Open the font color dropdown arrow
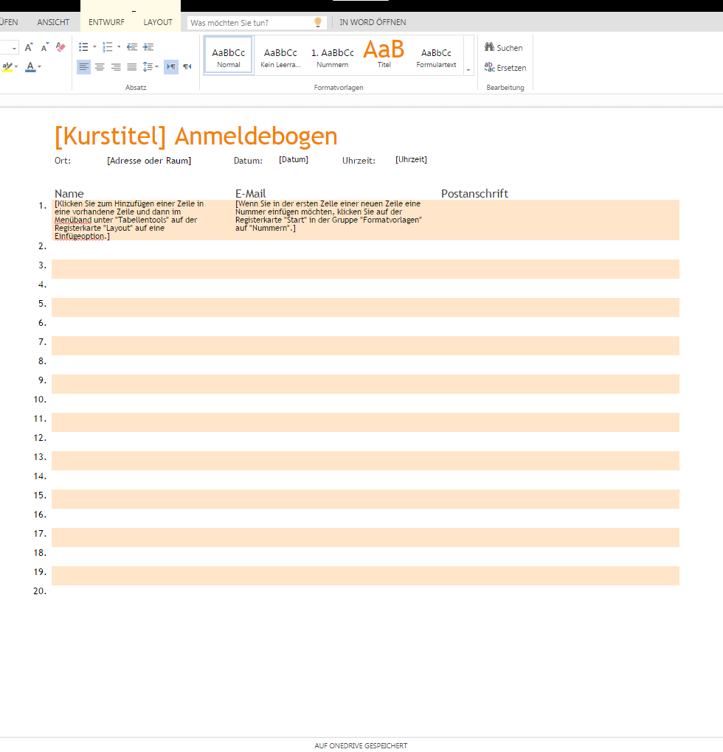Viewport: 723px width, 752px height. (40, 67)
